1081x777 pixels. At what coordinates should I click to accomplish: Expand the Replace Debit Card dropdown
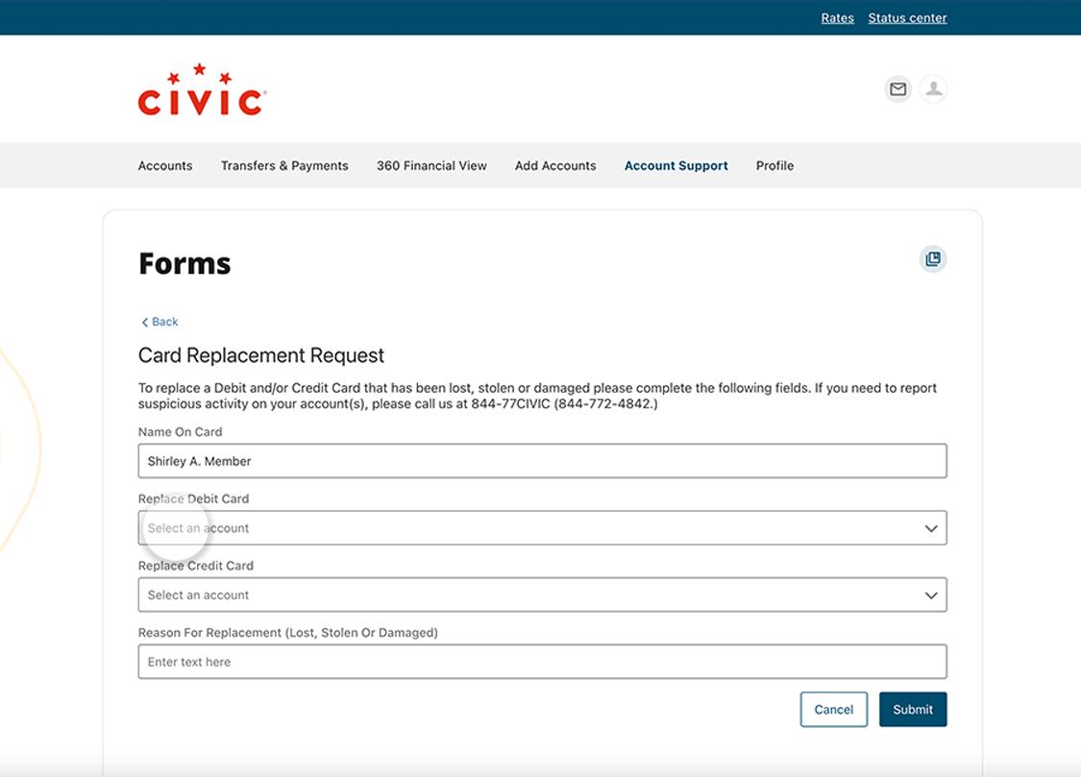click(x=543, y=527)
